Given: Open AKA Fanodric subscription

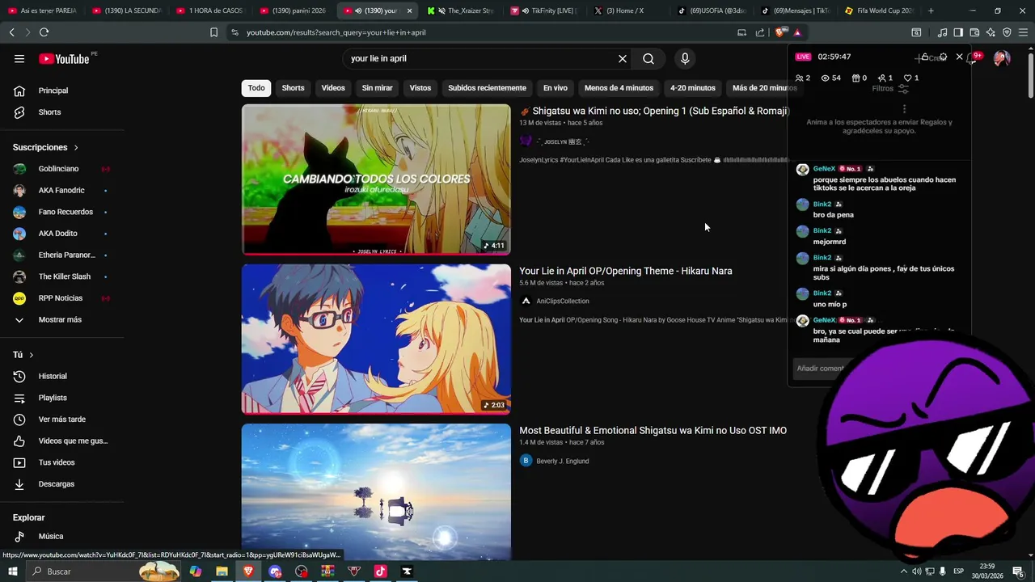Looking at the screenshot, I should click(x=62, y=190).
